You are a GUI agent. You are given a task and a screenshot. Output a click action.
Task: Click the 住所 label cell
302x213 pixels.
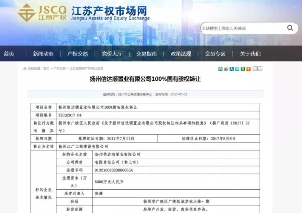point(74,201)
